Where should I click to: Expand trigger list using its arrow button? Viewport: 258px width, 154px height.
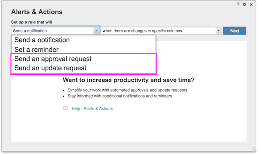(x=218, y=31)
